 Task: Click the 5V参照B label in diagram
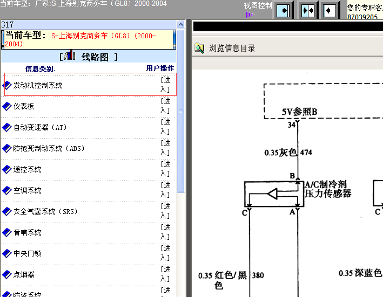299,112
